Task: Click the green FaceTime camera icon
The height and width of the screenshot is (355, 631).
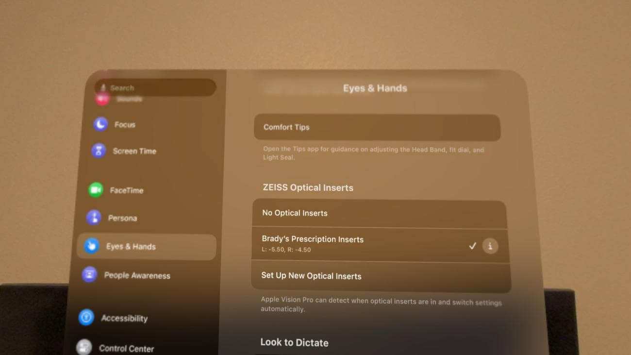Action: click(x=95, y=190)
